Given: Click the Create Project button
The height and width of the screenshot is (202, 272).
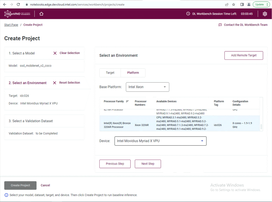Looking at the screenshot, I should click(20, 185).
